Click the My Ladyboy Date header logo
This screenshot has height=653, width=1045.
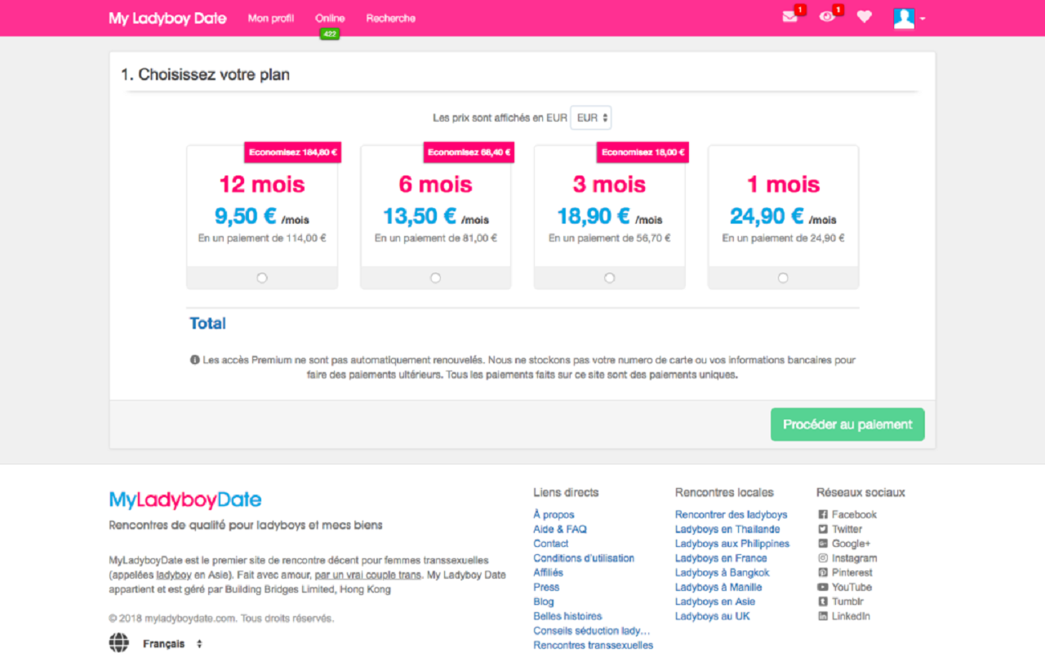pyautogui.click(x=167, y=18)
